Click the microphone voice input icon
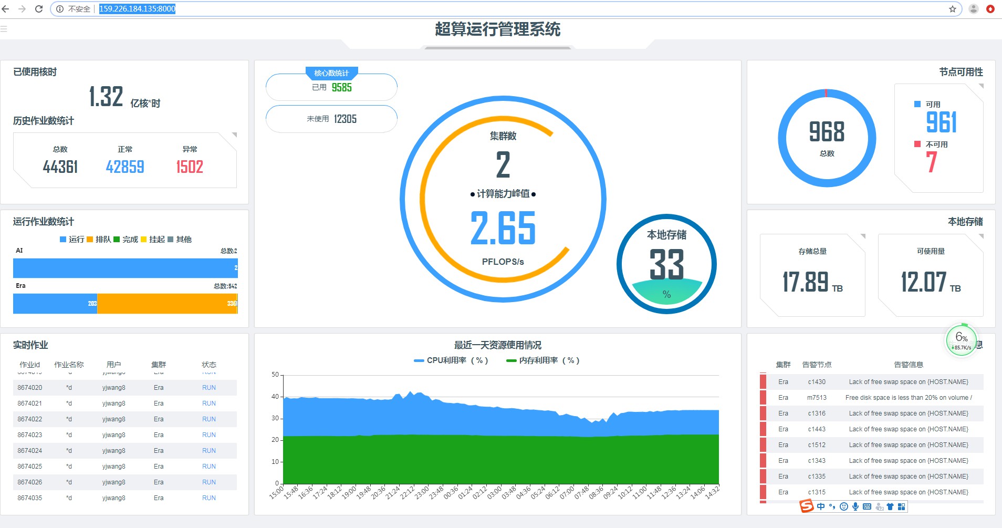The width and height of the screenshot is (1002, 528). (x=855, y=506)
